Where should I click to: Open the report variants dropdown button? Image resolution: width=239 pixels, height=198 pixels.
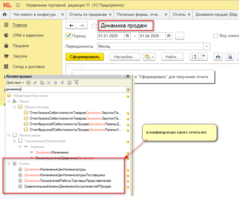[x=149, y=57]
